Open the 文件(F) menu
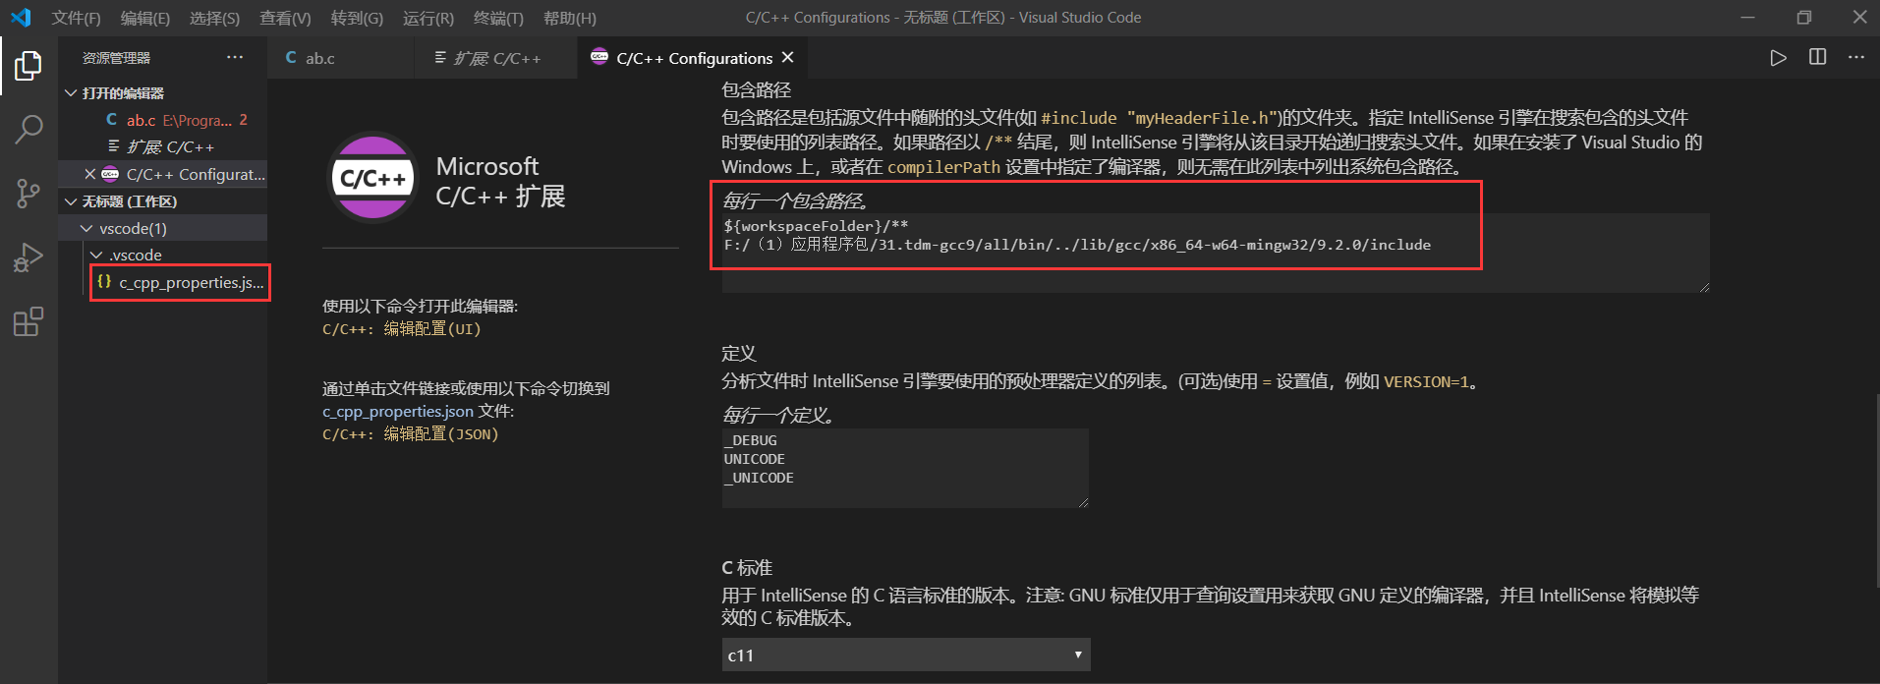The height and width of the screenshot is (684, 1880). (x=77, y=18)
